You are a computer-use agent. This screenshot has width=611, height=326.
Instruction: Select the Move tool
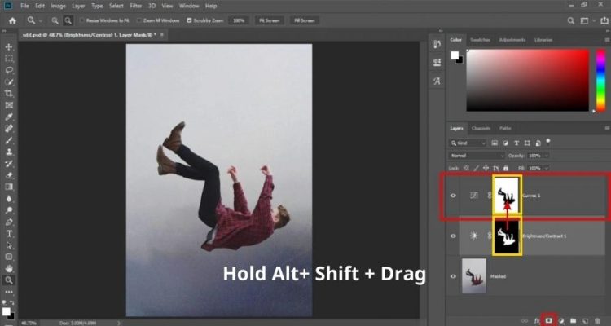9,46
